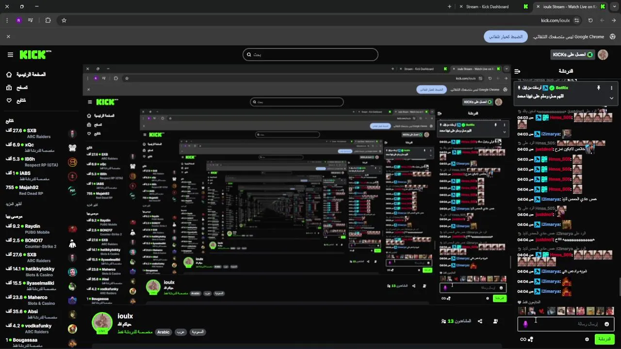
Task: Click the ioulx stream video player
Action: pyautogui.click(x=296, y=184)
